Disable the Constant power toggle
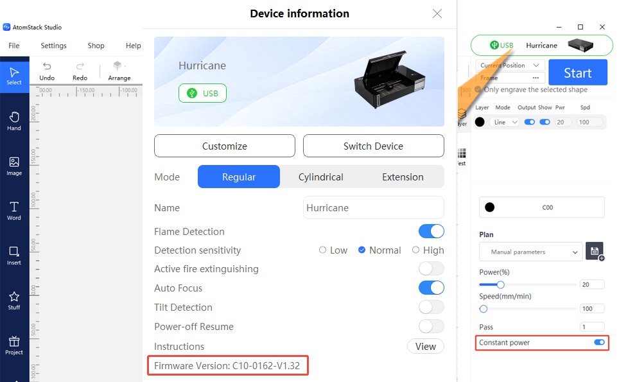 pos(599,342)
